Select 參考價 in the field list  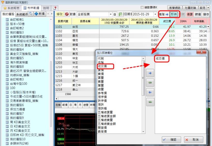102,93
